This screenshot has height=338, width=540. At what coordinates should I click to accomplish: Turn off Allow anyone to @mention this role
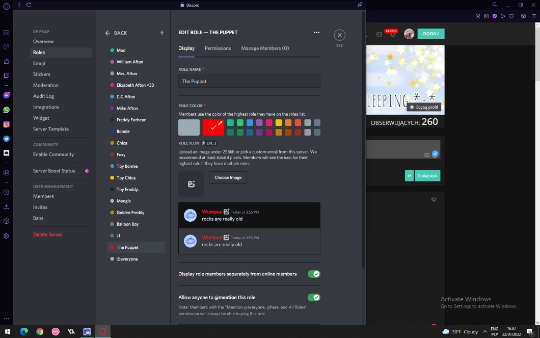click(314, 297)
